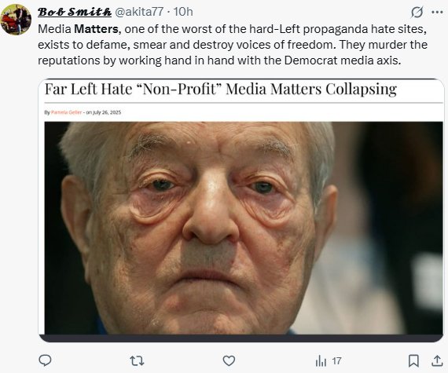Click the Bob Smith display name
Image resolution: width=448 pixels, height=373 pixels.
coord(75,12)
